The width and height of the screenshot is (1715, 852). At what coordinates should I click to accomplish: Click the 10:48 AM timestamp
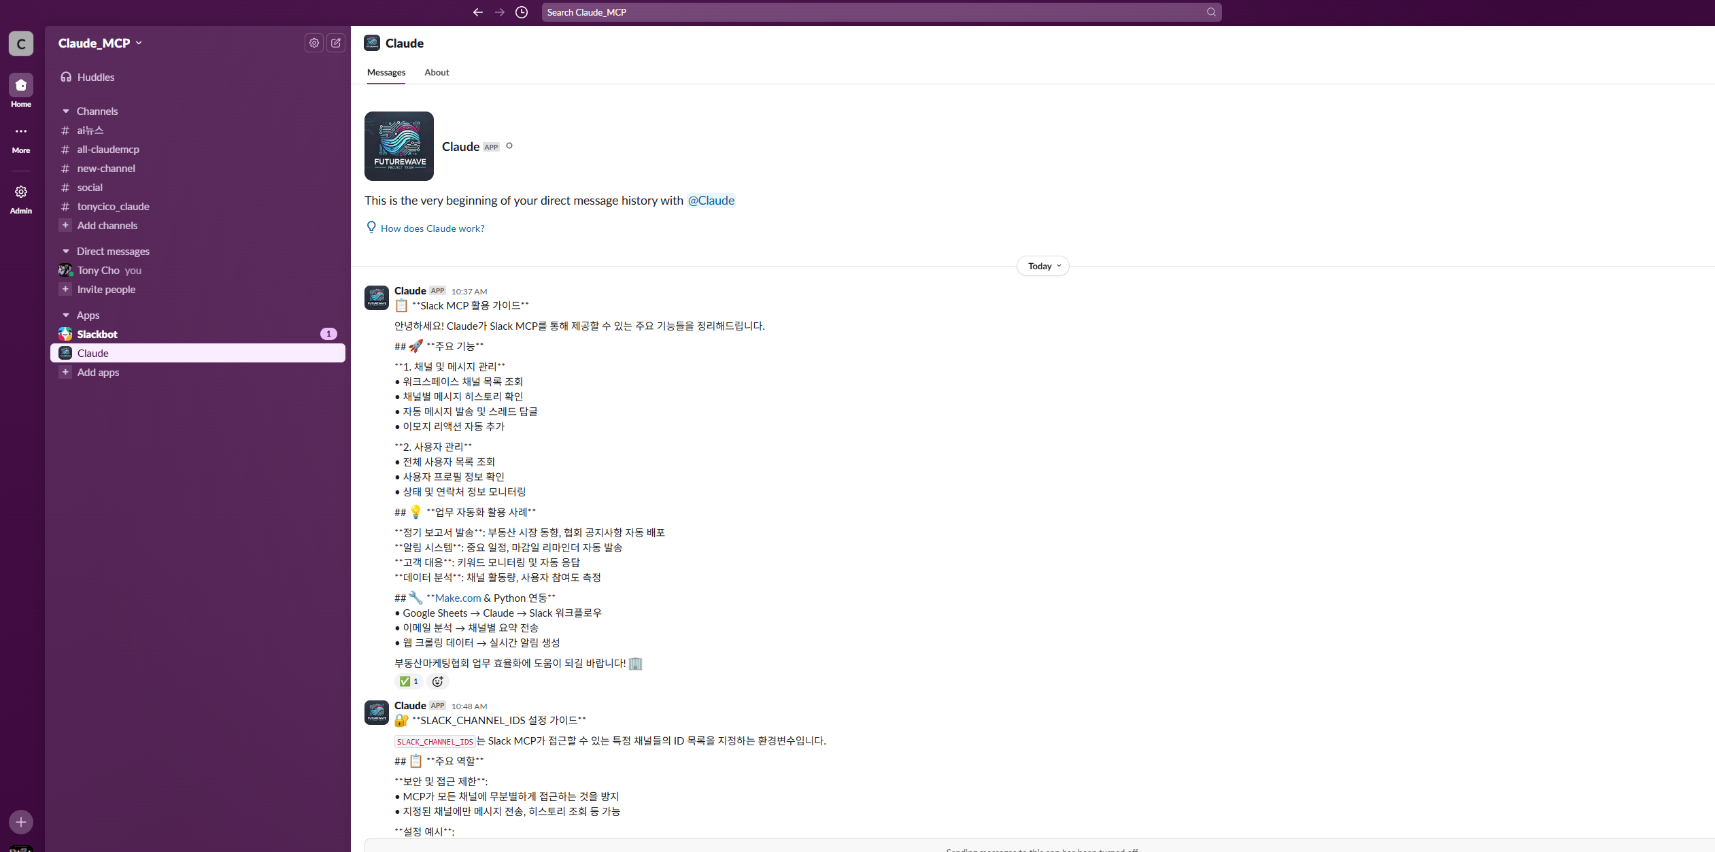pyautogui.click(x=469, y=706)
